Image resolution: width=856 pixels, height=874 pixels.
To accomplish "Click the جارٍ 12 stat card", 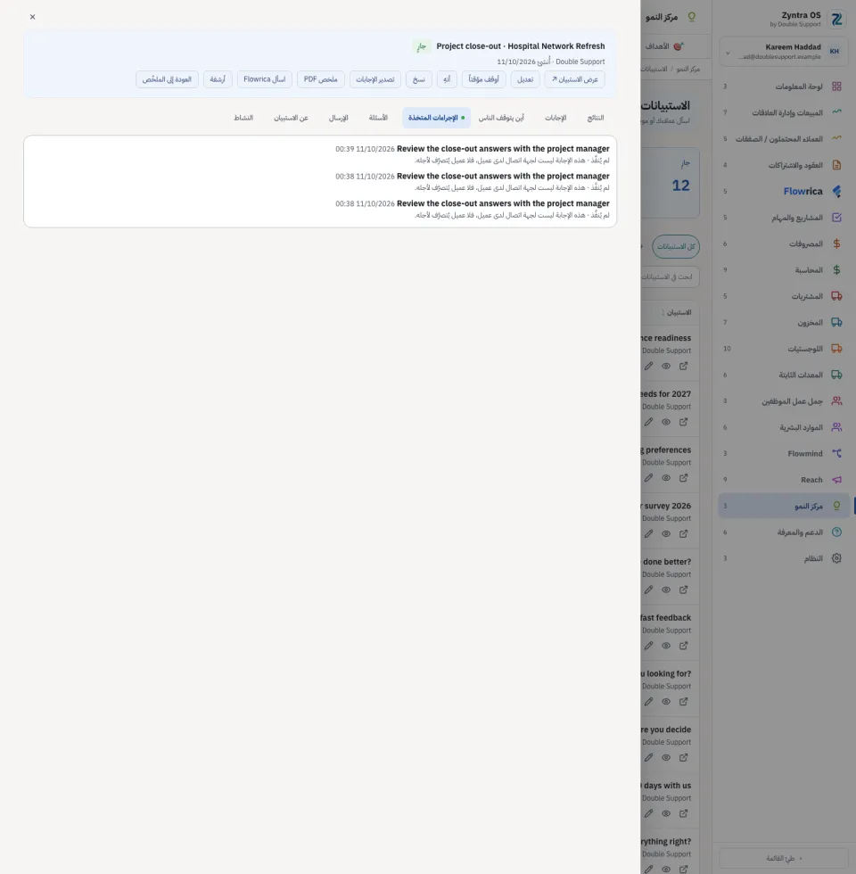I will click(x=670, y=183).
